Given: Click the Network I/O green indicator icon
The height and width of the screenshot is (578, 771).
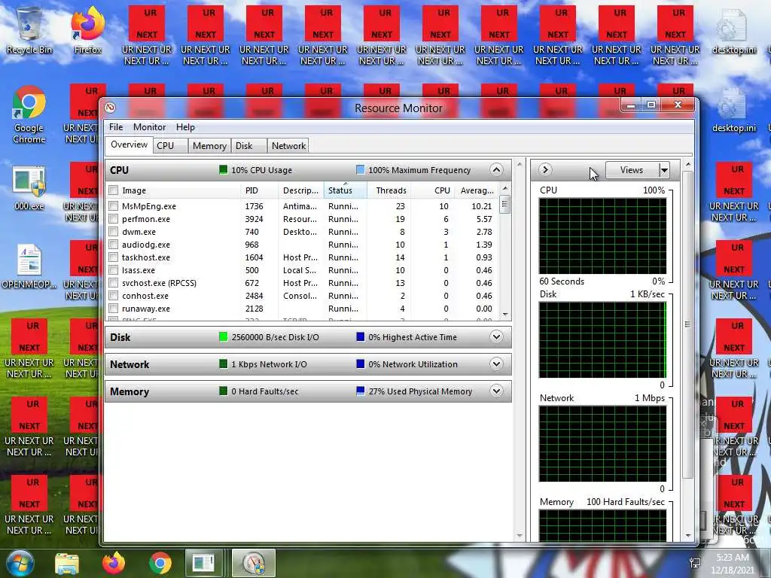Looking at the screenshot, I should (x=223, y=364).
